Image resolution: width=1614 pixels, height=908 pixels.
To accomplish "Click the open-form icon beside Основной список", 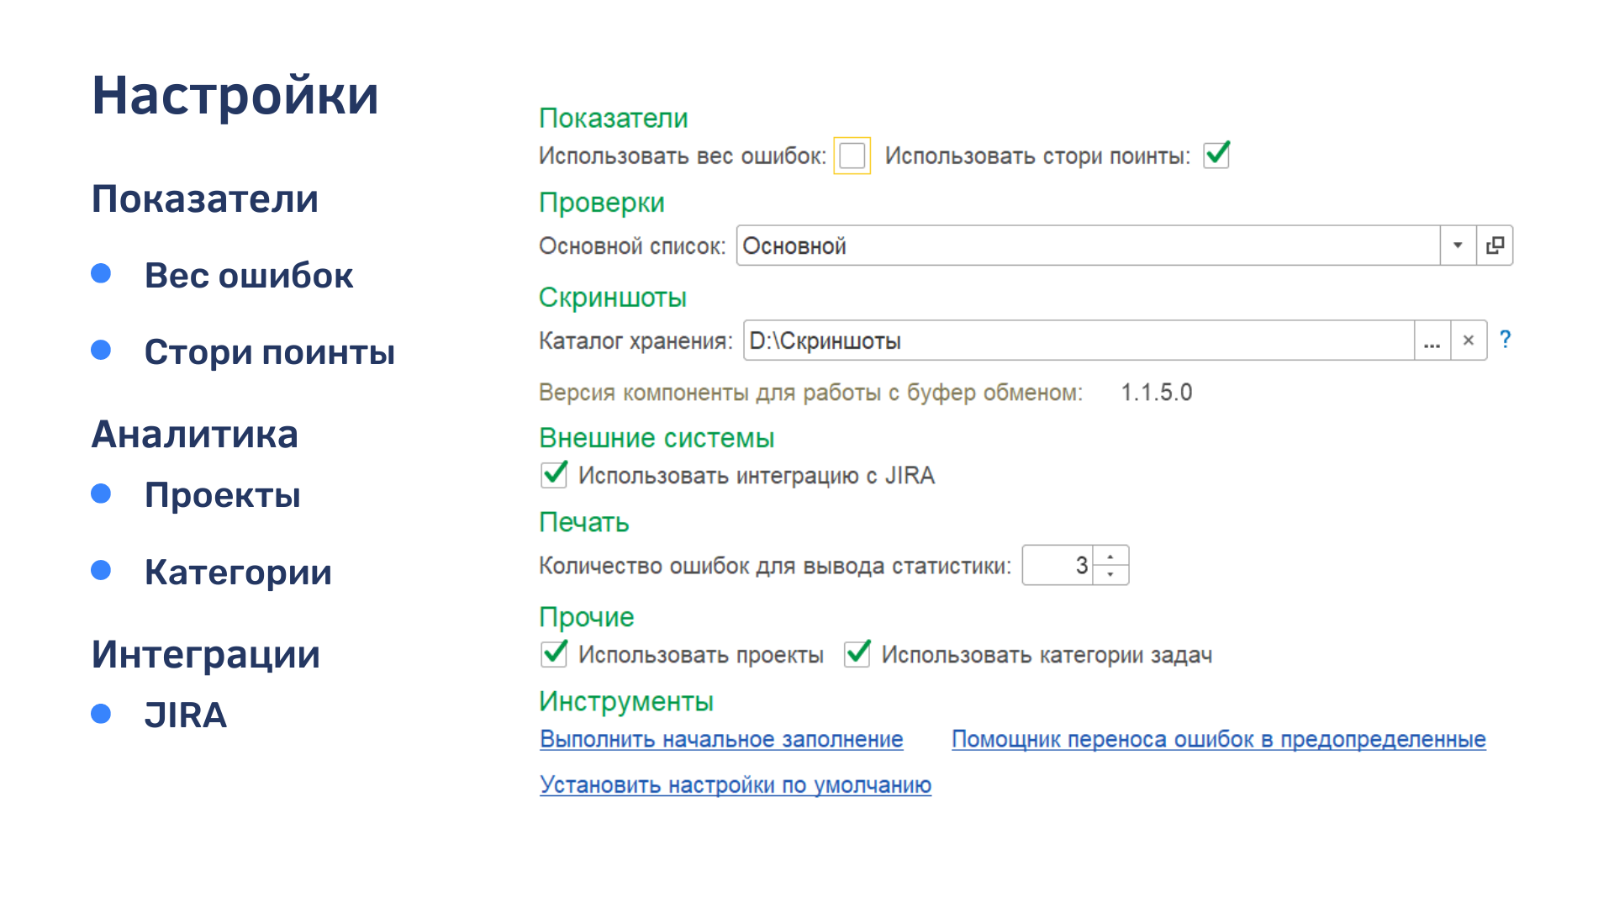I will click(1495, 245).
